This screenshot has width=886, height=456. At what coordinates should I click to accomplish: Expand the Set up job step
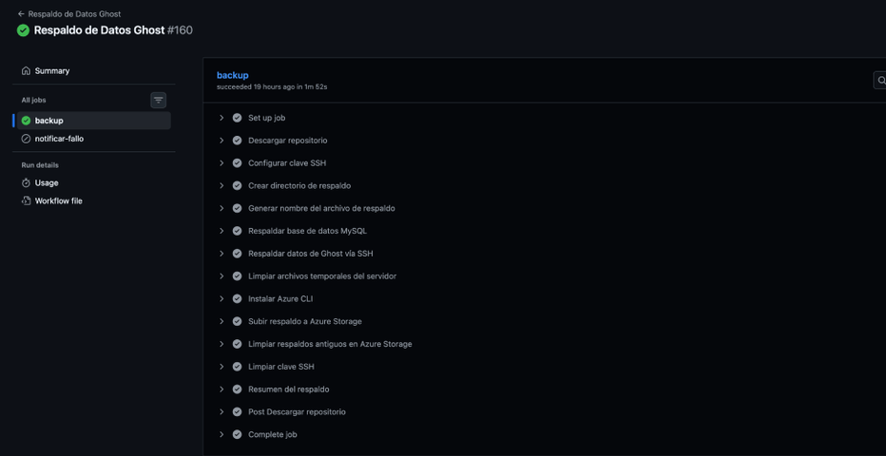221,118
